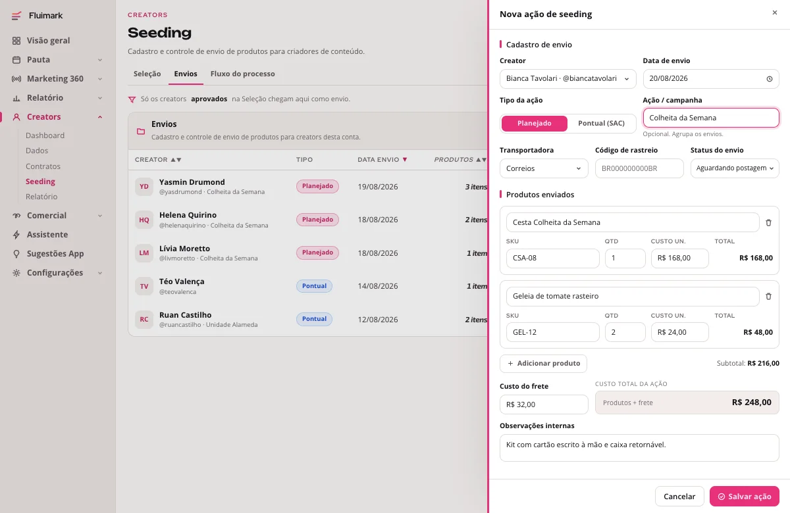Click Yasmin Drumond's YD avatar
Screen dimensions: 790x513
[144, 187]
